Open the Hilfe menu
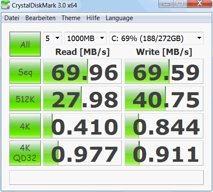213x192 pixels. point(93,18)
